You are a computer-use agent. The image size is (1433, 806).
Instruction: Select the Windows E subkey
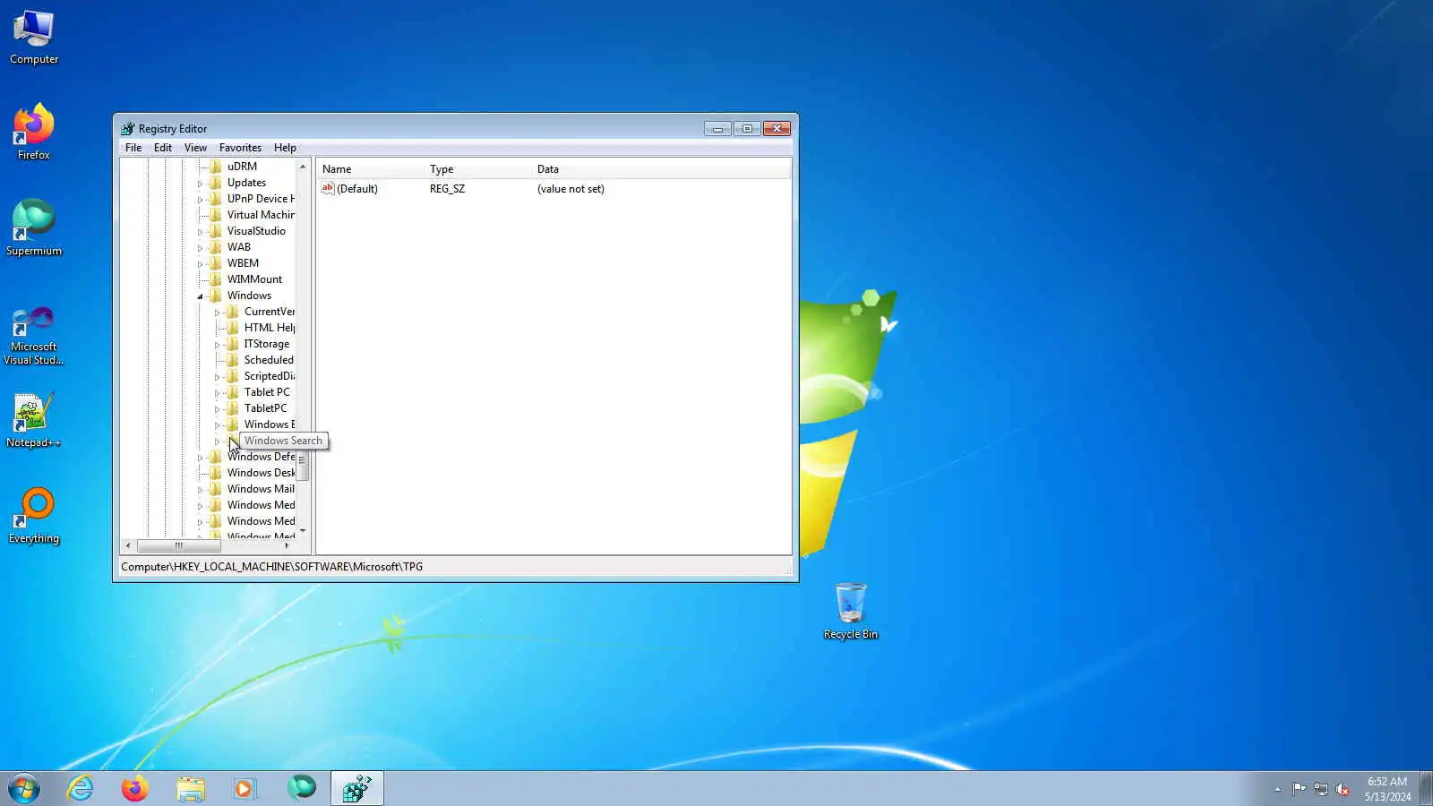point(269,424)
